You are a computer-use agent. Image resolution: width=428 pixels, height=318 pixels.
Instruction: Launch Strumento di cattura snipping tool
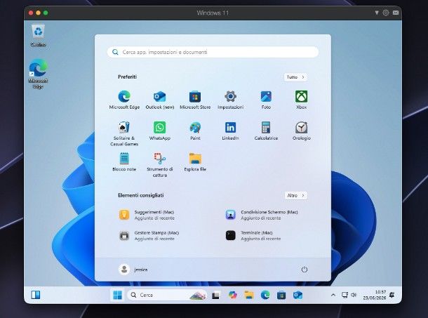coord(160,165)
